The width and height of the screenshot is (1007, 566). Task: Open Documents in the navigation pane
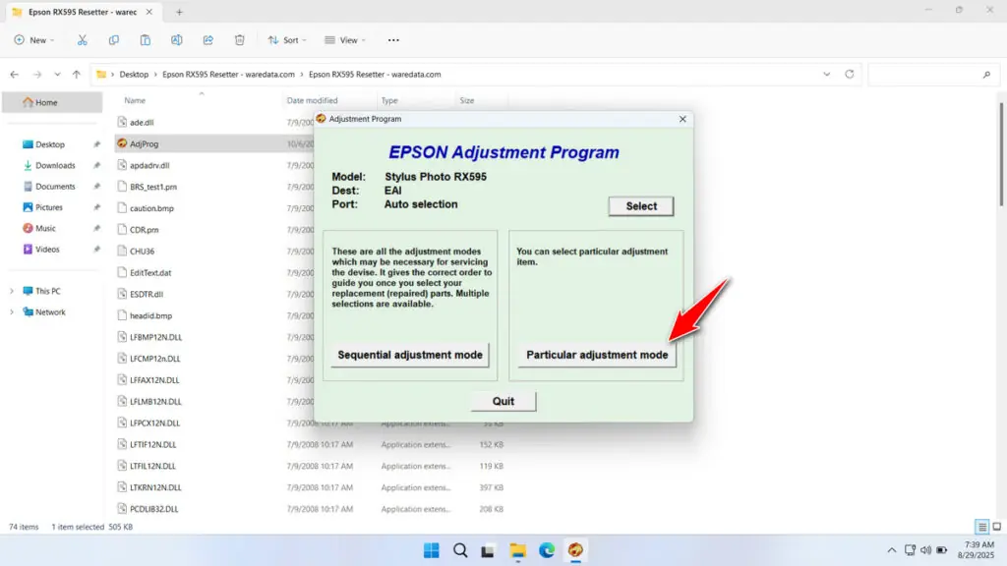pos(55,186)
